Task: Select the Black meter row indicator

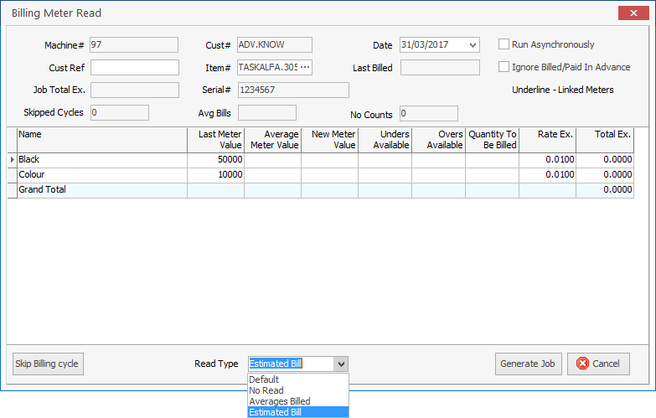Action: point(12,159)
